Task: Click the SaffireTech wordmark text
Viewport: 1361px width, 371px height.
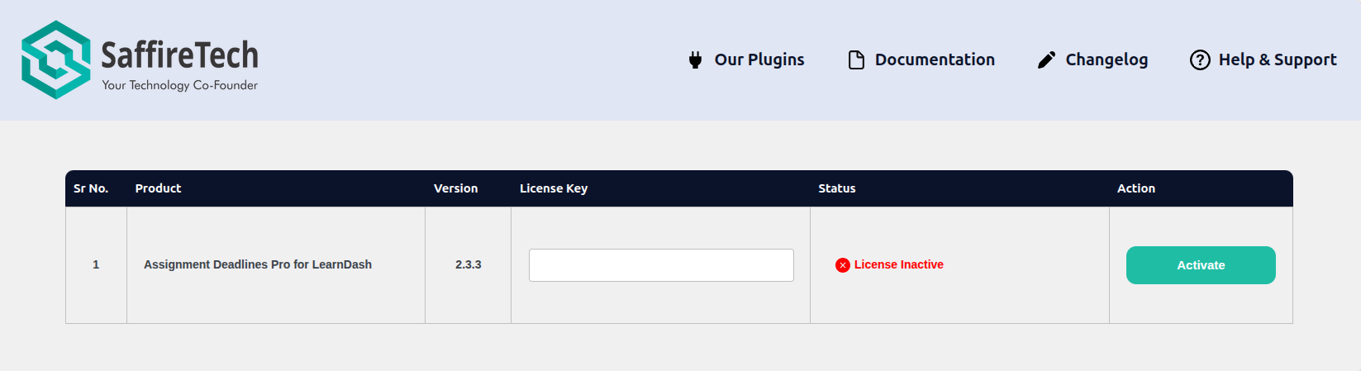Action: [179, 55]
